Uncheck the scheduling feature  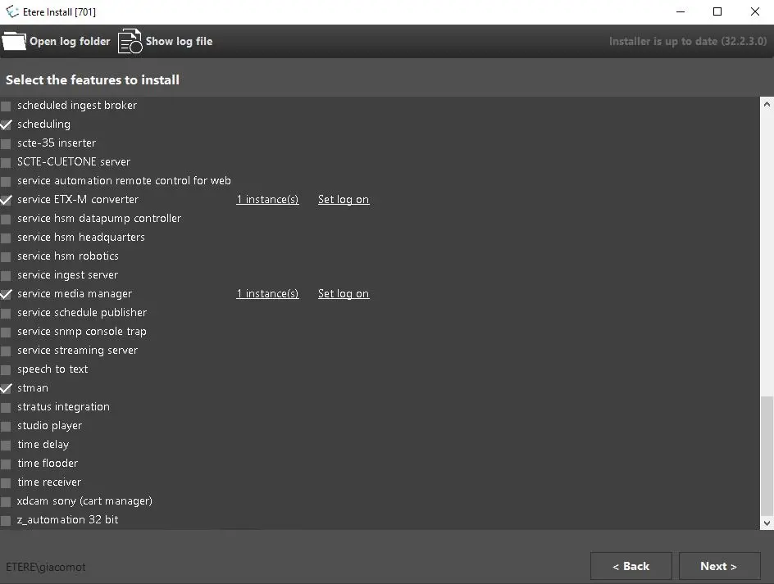pyautogui.click(x=7, y=124)
